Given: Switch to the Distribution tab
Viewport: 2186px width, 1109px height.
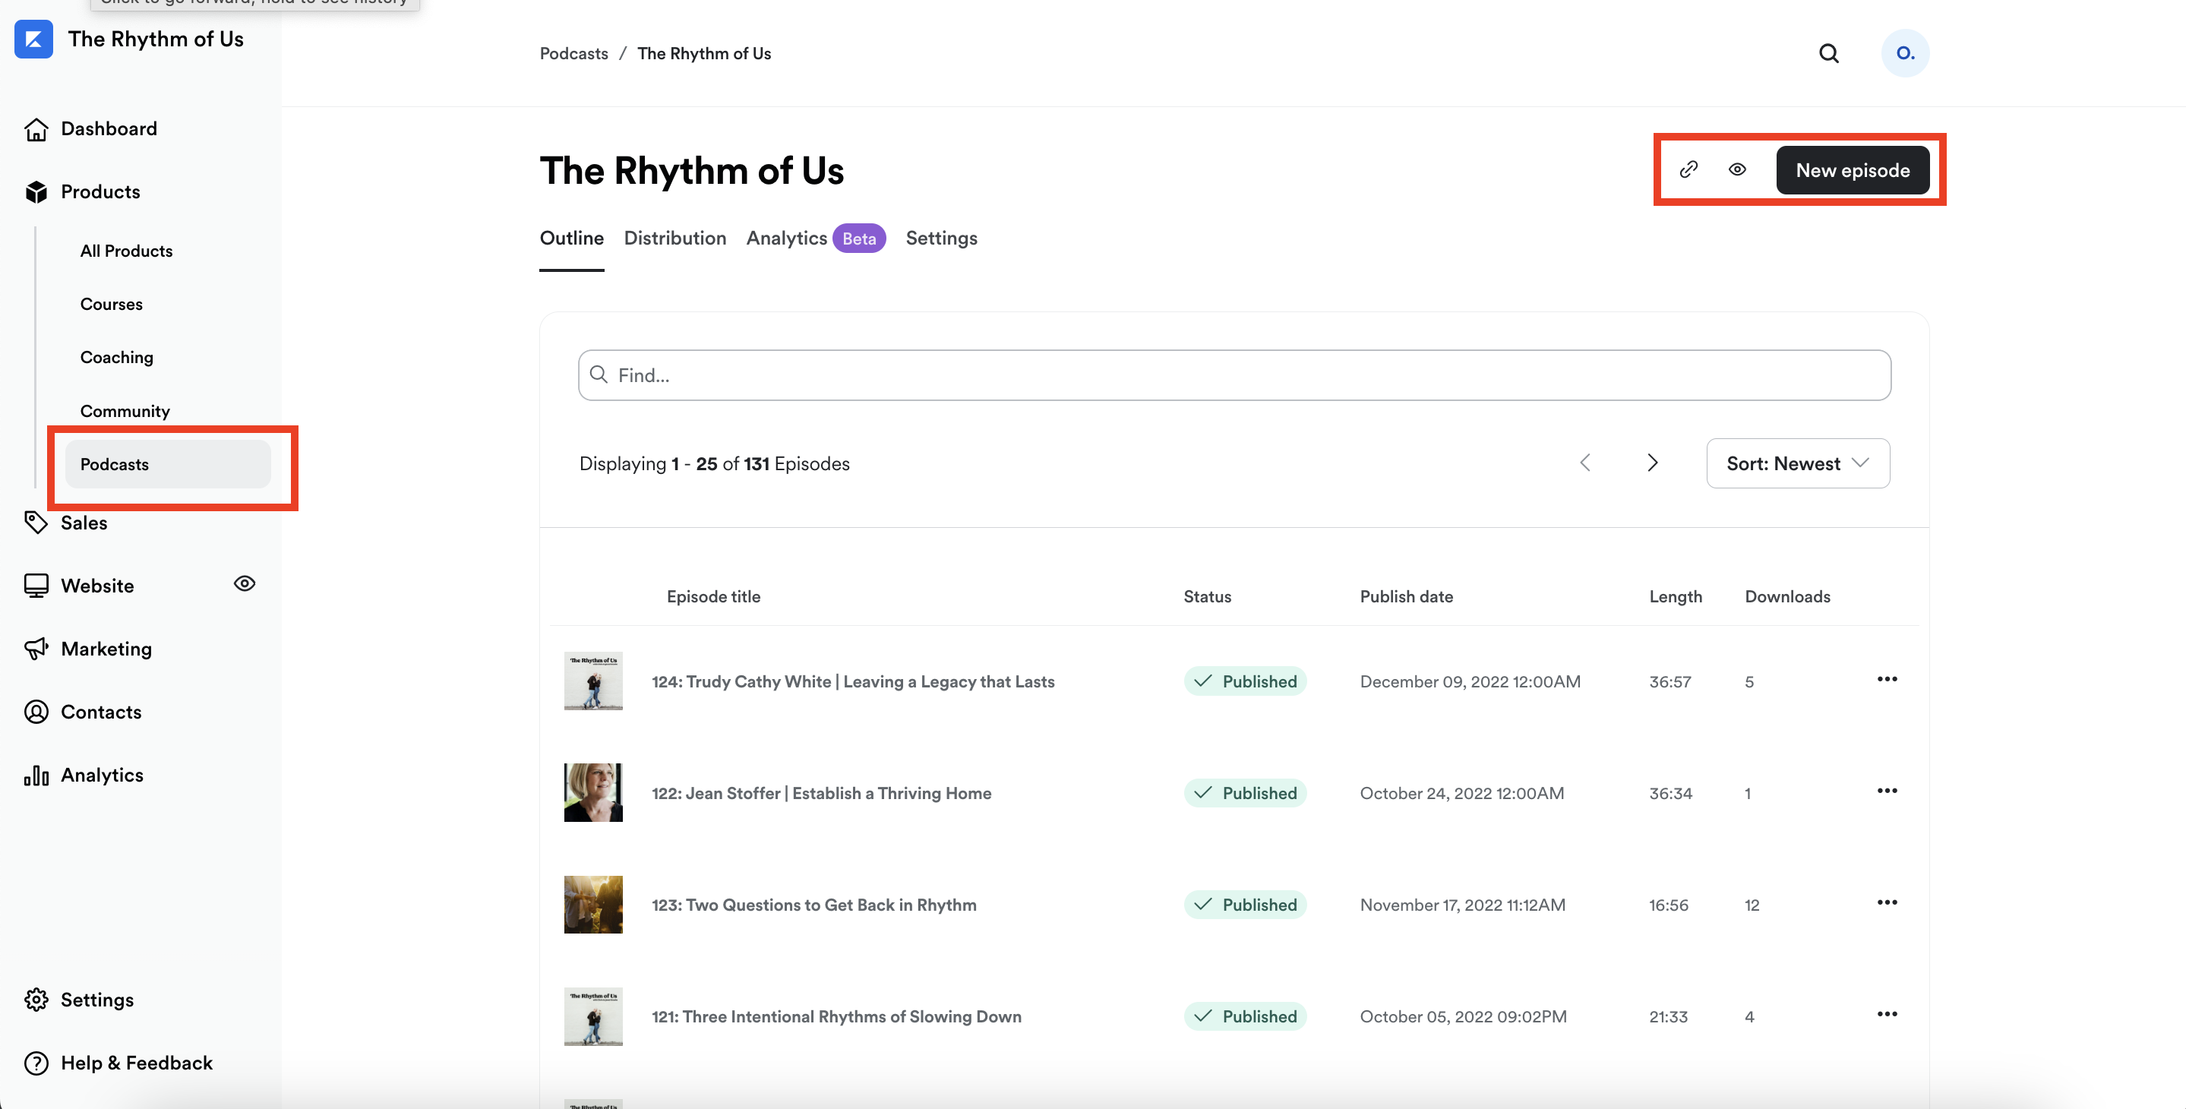Looking at the screenshot, I should [x=674, y=239].
